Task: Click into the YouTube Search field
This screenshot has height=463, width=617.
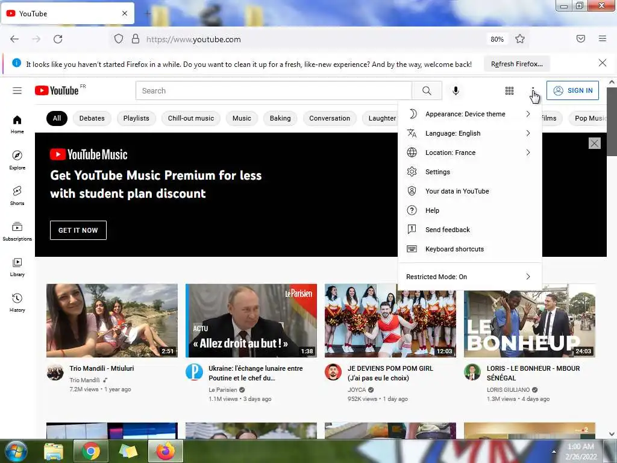Action: 274,90
